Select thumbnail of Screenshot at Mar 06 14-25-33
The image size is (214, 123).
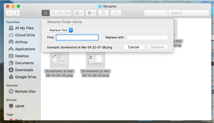coord(59,59)
